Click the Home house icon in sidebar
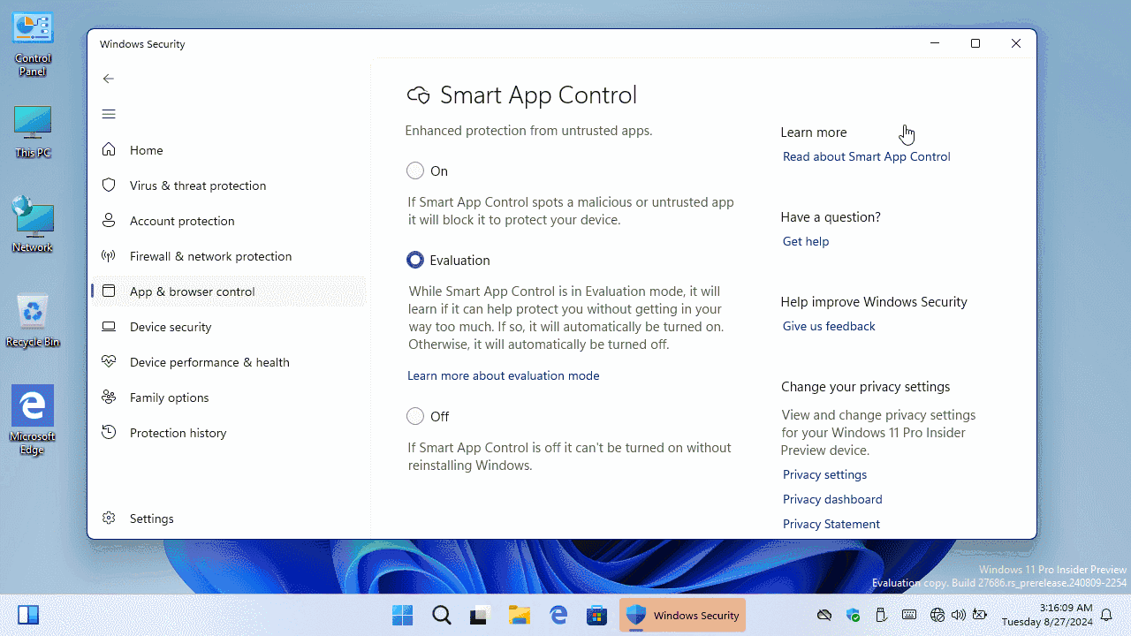Viewport: 1131px width, 636px height. click(x=109, y=149)
